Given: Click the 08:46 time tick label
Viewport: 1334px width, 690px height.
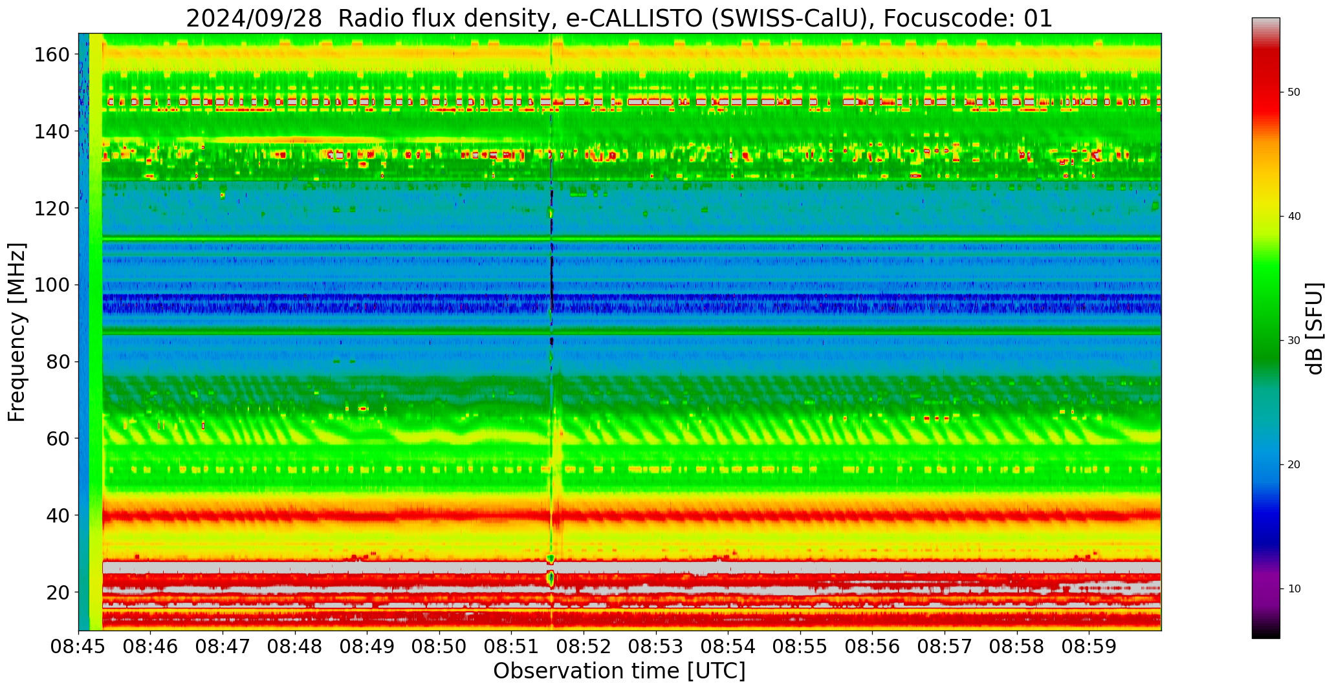Looking at the screenshot, I should coord(151,647).
